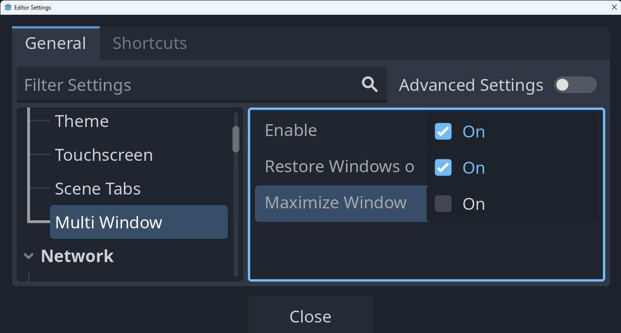This screenshot has height=333, width=621.
Task: Select Network in the settings tree
Action: [77, 256]
